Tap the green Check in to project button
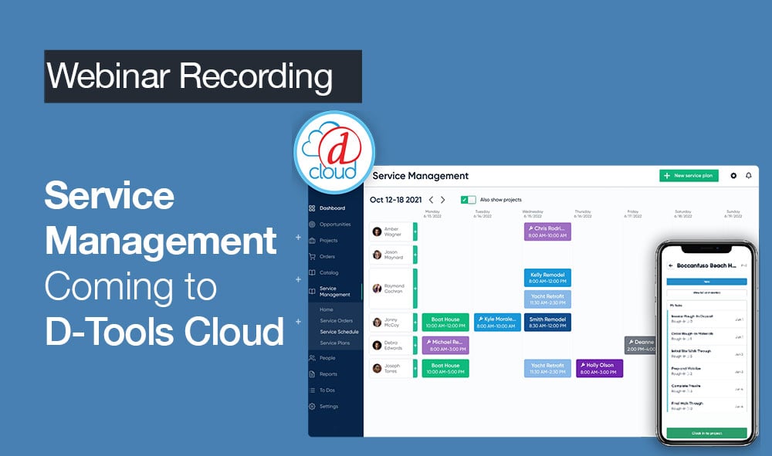 click(x=706, y=434)
